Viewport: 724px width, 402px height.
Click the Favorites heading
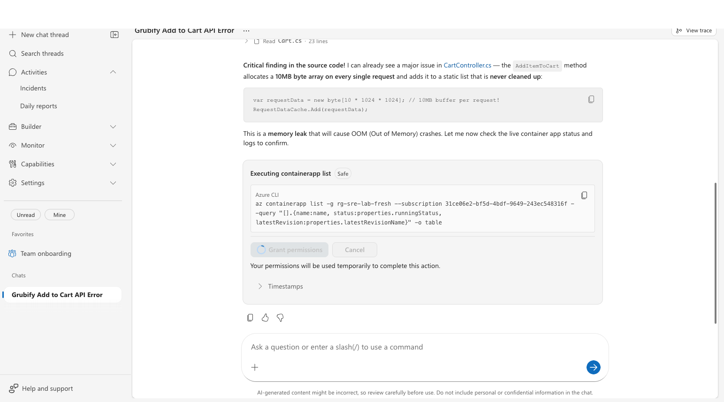pos(23,234)
